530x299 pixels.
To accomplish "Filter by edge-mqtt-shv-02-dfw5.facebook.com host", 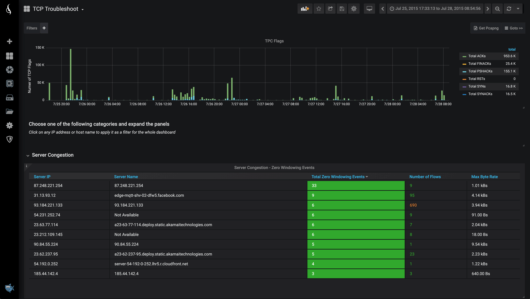I will point(149,196).
